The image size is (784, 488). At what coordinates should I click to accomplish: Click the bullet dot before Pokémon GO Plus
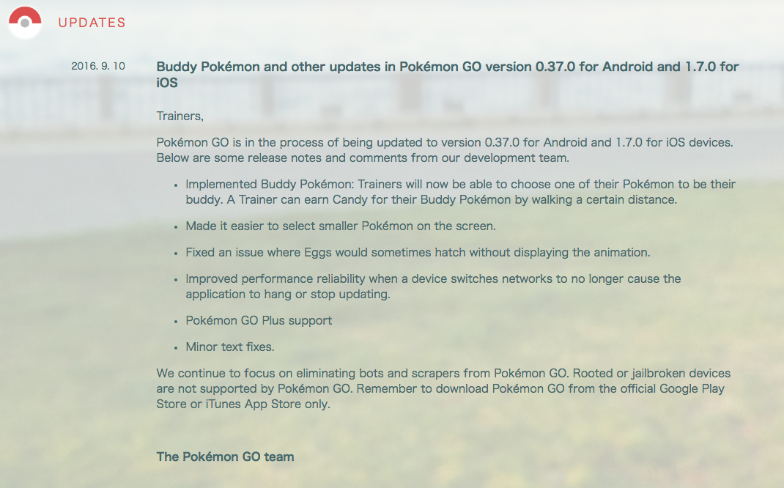click(176, 322)
